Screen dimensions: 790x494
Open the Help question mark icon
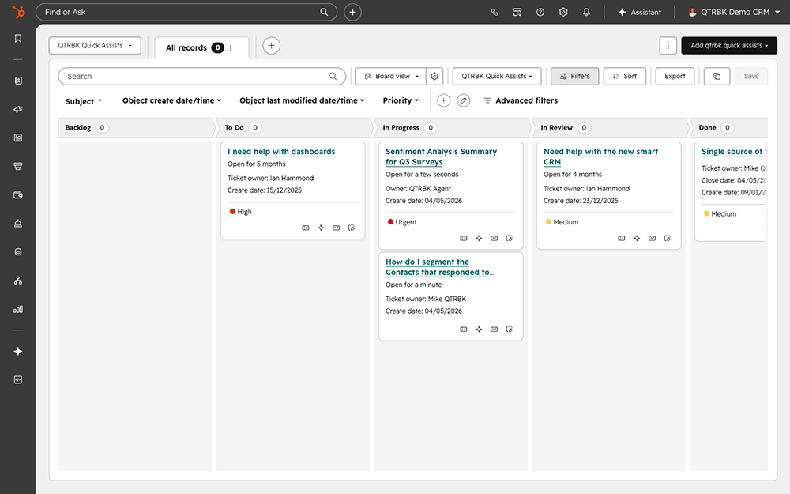point(540,12)
